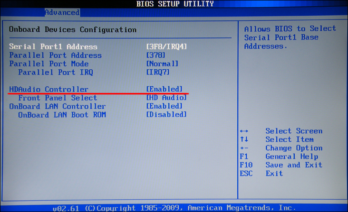This screenshot has width=348, height=212.
Task: Open the Advanced tab
Action: pyautogui.click(x=62, y=12)
